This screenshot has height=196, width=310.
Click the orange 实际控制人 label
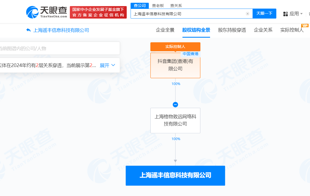pyautogui.click(x=175, y=47)
